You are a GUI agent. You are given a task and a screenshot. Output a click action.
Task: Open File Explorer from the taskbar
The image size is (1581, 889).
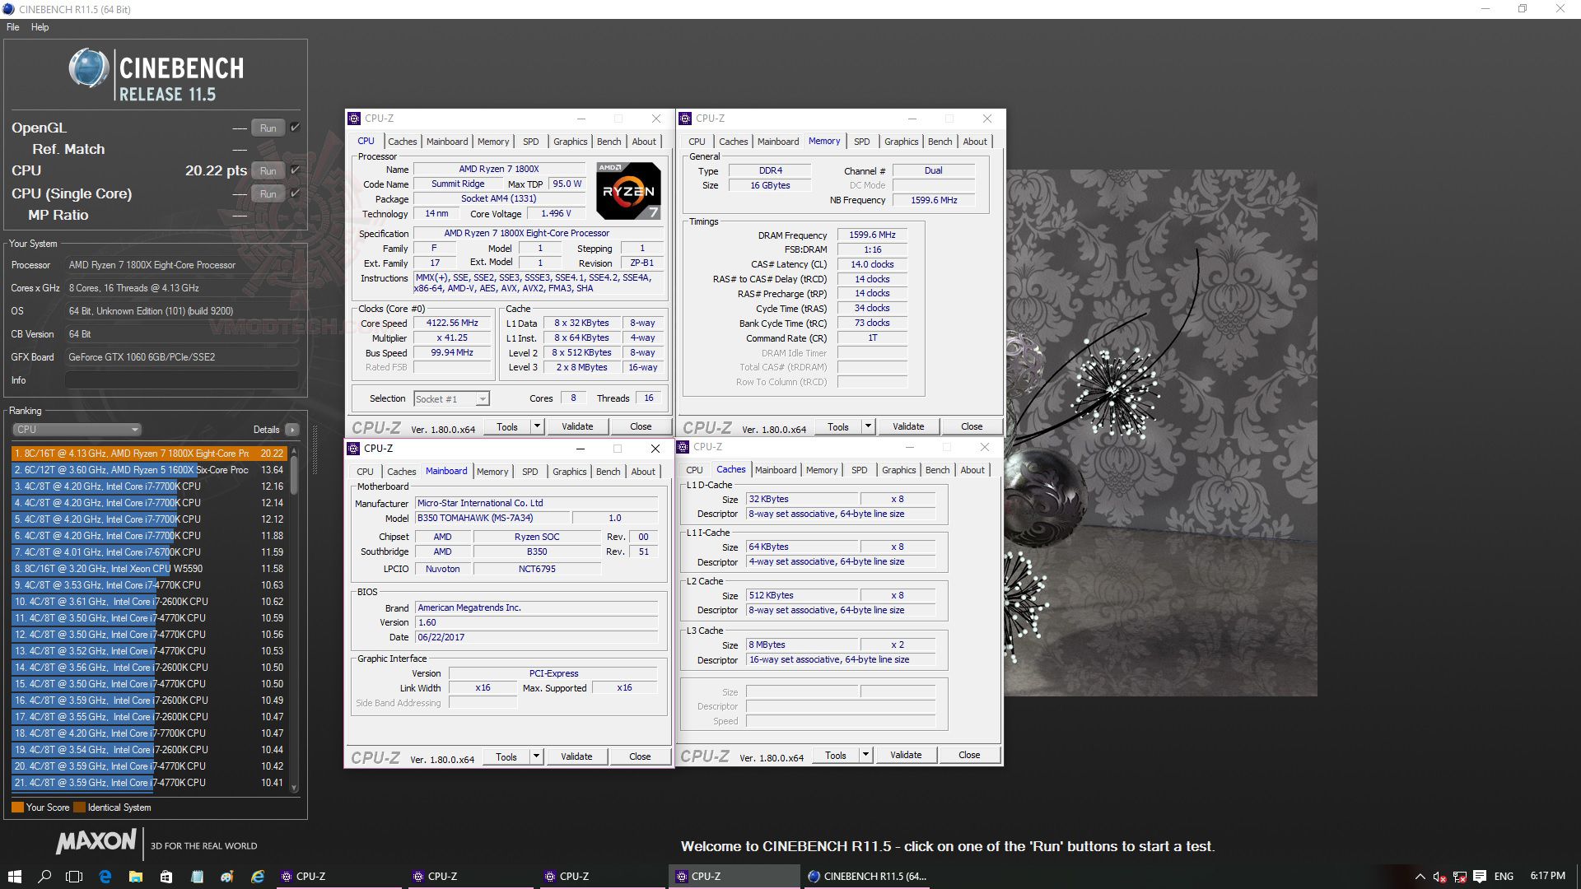(136, 877)
